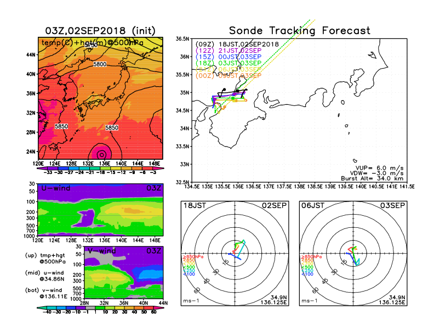Click the '02SEP' label on the left hodograph
The image size is (434, 336).
tap(275, 205)
